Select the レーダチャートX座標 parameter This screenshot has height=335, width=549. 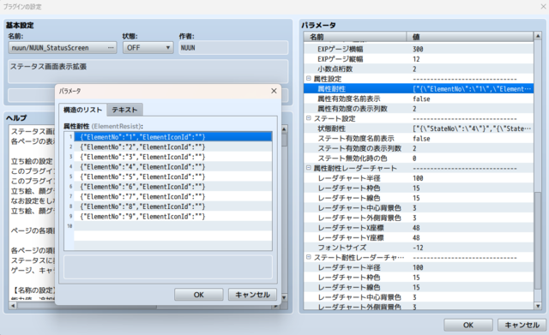pyautogui.click(x=419, y=228)
